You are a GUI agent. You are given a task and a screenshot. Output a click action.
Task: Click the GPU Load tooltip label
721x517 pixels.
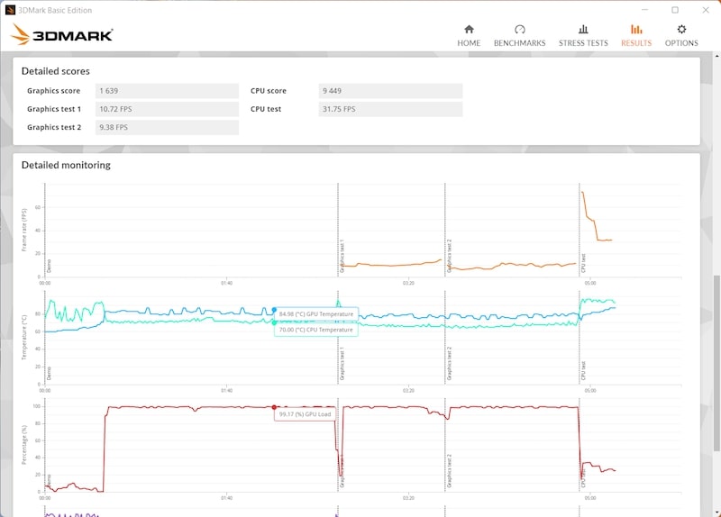306,414
